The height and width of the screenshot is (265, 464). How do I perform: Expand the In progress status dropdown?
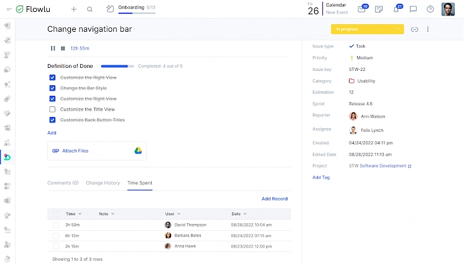[398, 29]
